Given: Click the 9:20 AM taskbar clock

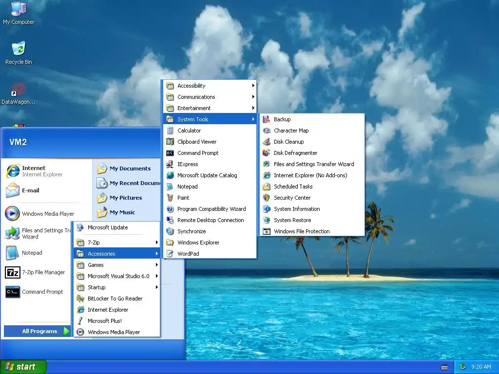Looking at the screenshot, I should click(x=481, y=367).
